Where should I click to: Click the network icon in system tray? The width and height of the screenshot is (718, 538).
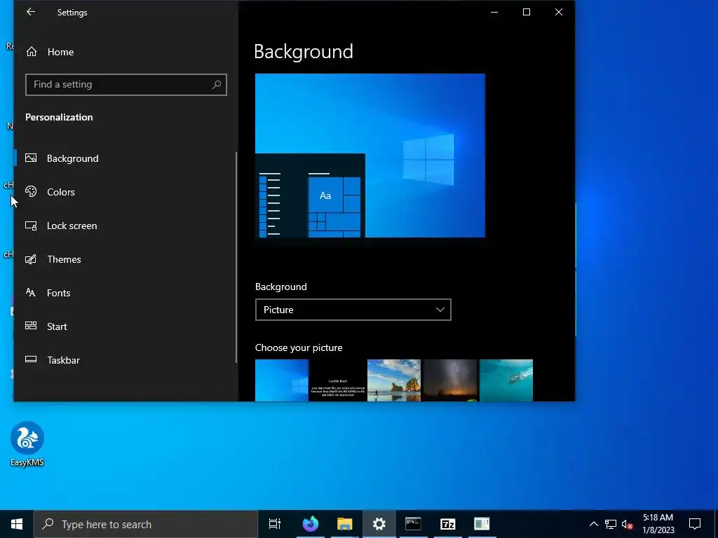pos(611,524)
